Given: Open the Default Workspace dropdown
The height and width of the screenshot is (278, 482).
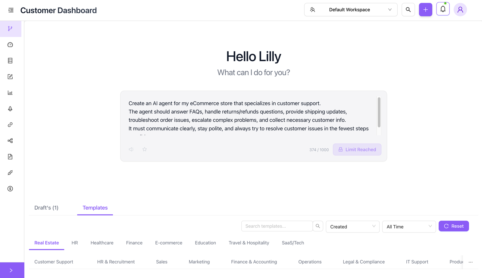Looking at the screenshot, I should pos(351,10).
